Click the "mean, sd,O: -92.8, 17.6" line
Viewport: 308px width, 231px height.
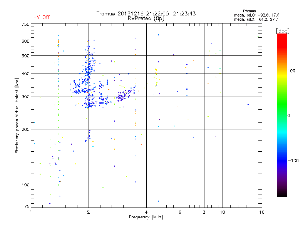tap(256, 15)
